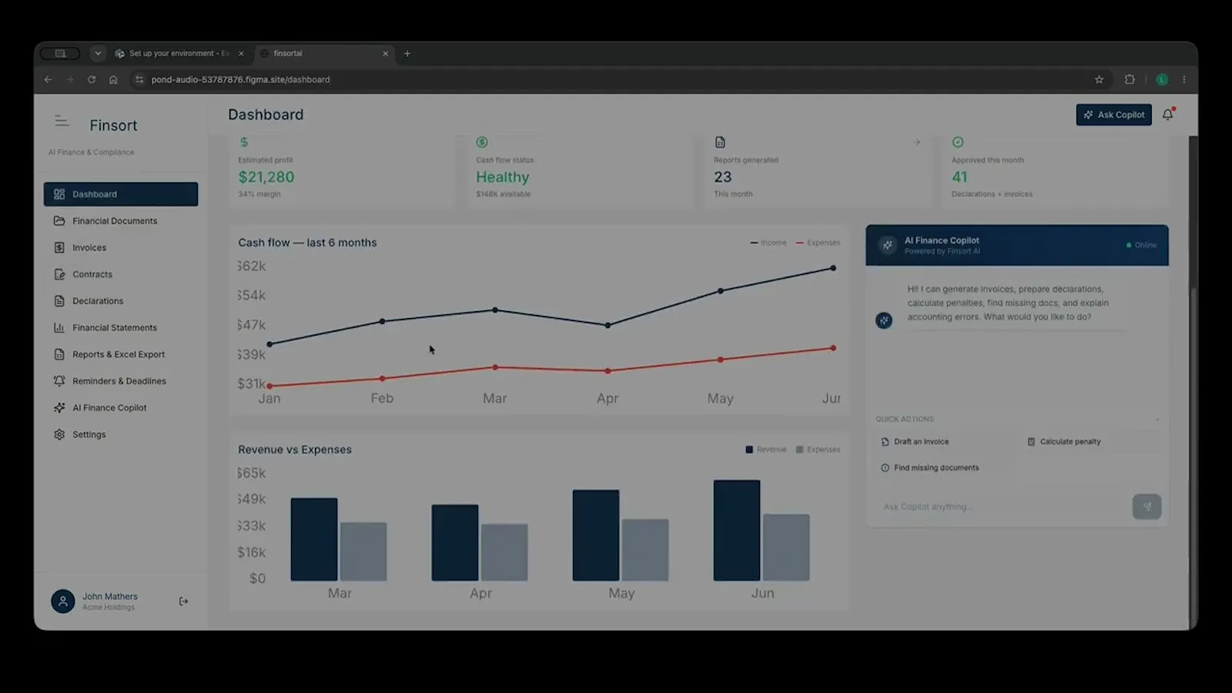Click the June income data point
Viewport: 1232px width, 693px height.
pos(833,268)
